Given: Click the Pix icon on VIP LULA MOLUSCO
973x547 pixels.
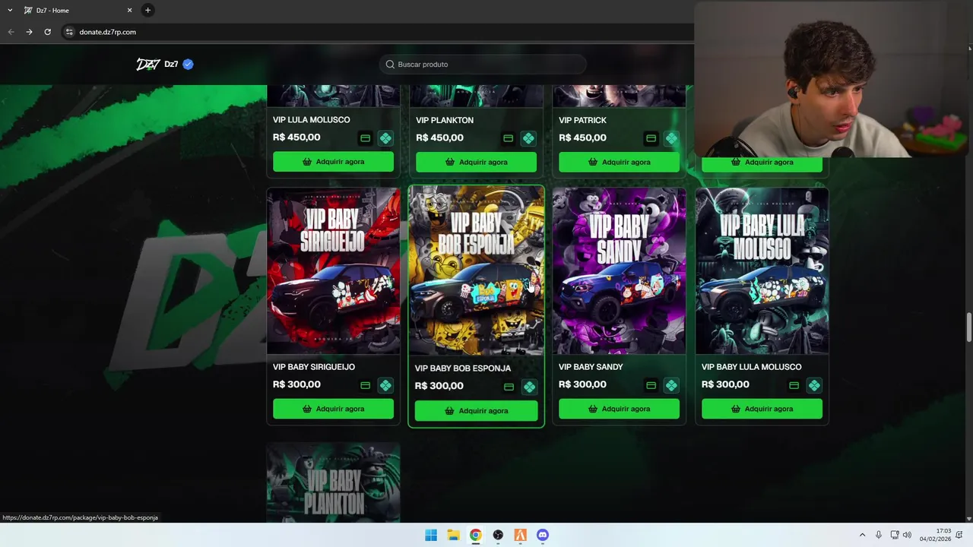Looking at the screenshot, I should (385, 138).
